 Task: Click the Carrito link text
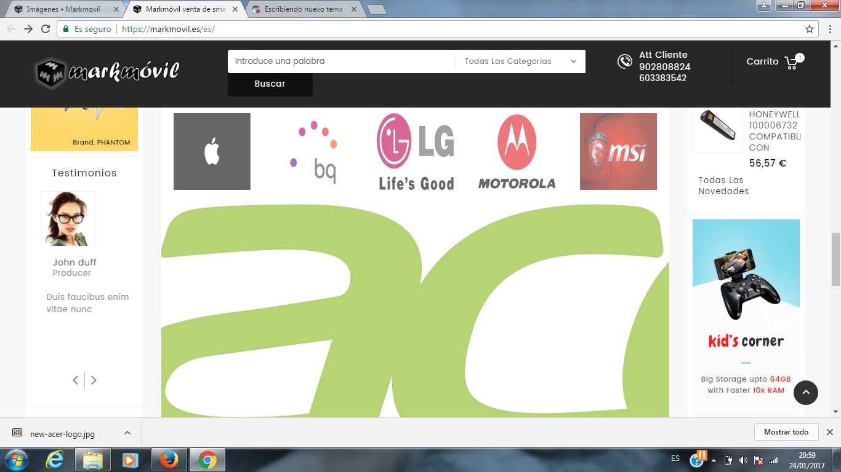click(762, 61)
